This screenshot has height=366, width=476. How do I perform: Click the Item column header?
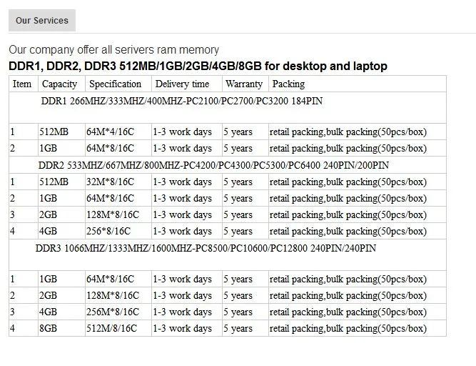pos(22,84)
